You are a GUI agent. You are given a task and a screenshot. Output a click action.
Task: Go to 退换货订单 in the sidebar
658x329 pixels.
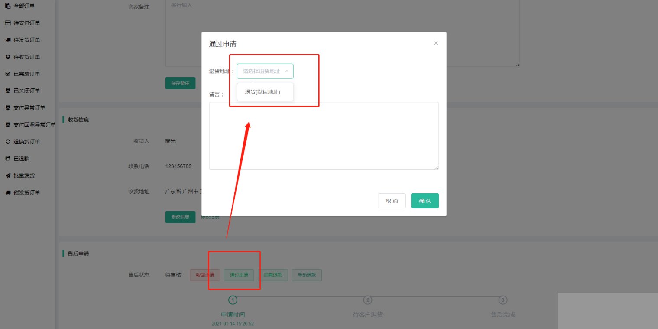(x=26, y=142)
